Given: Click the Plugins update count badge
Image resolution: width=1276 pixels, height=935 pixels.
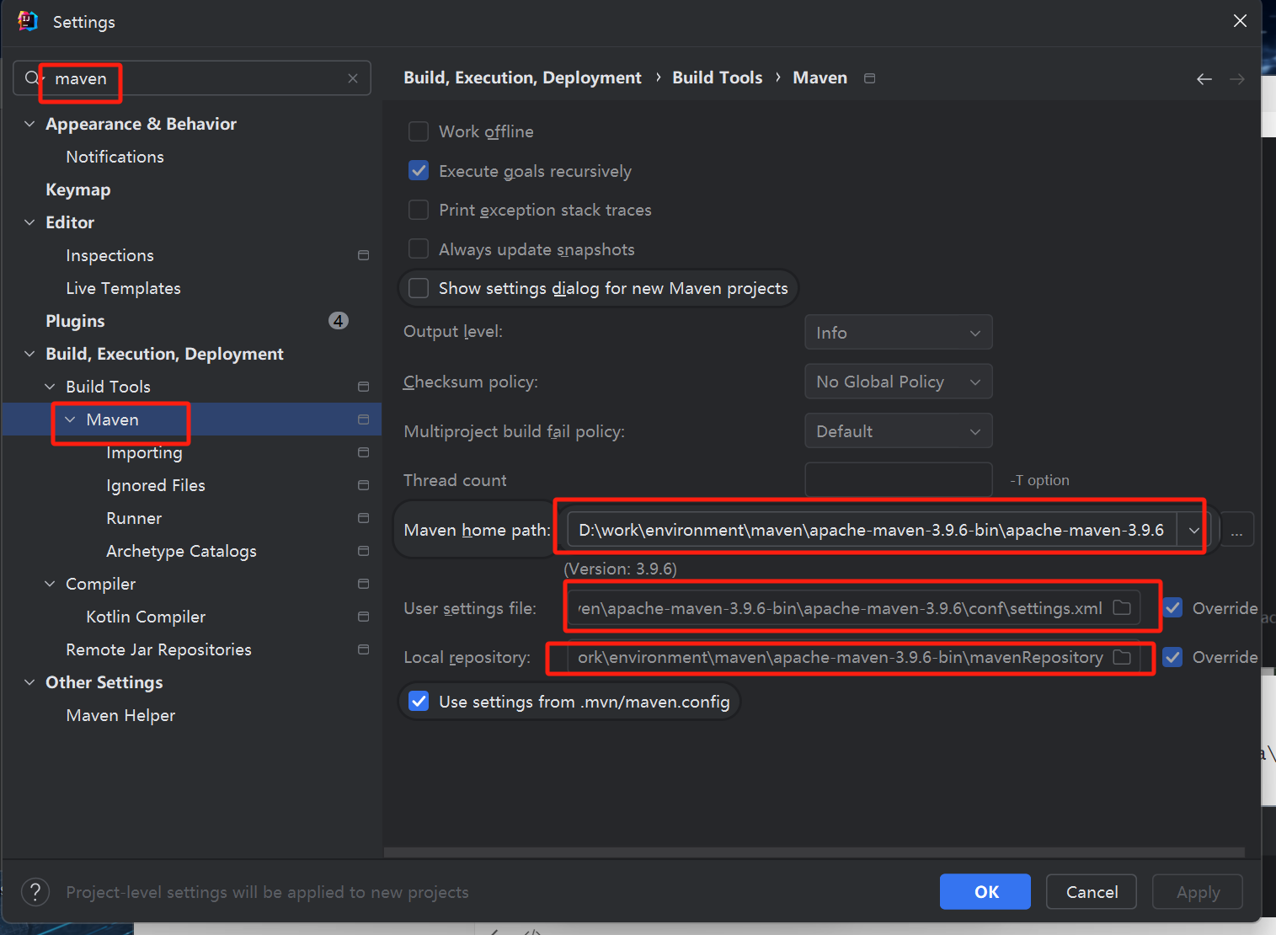Looking at the screenshot, I should [x=339, y=321].
